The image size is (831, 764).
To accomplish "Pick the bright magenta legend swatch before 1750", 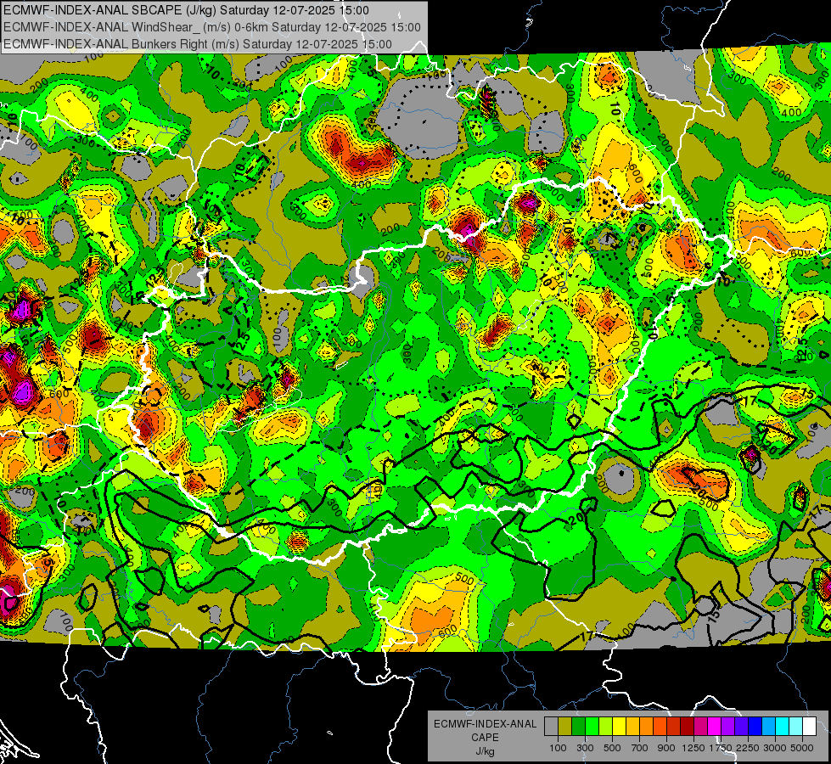I will [x=715, y=726].
